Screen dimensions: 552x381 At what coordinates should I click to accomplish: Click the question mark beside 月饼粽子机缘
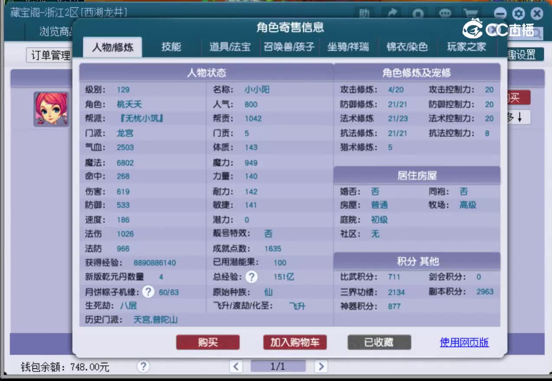click(x=148, y=292)
